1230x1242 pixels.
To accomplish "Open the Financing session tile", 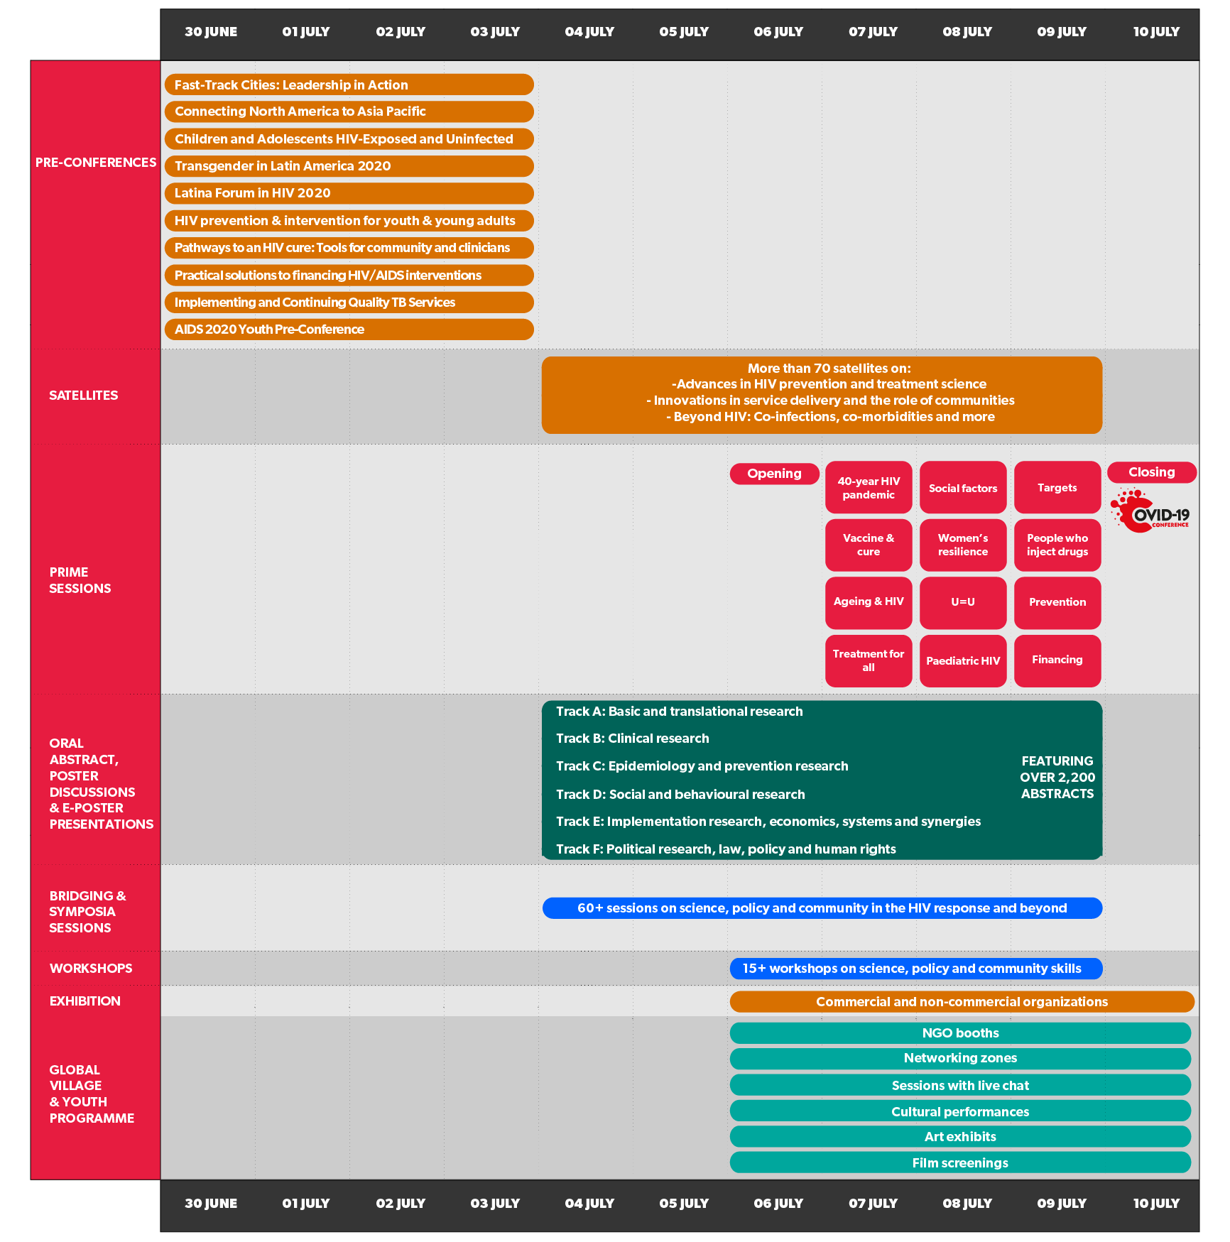I will pyautogui.click(x=1057, y=661).
